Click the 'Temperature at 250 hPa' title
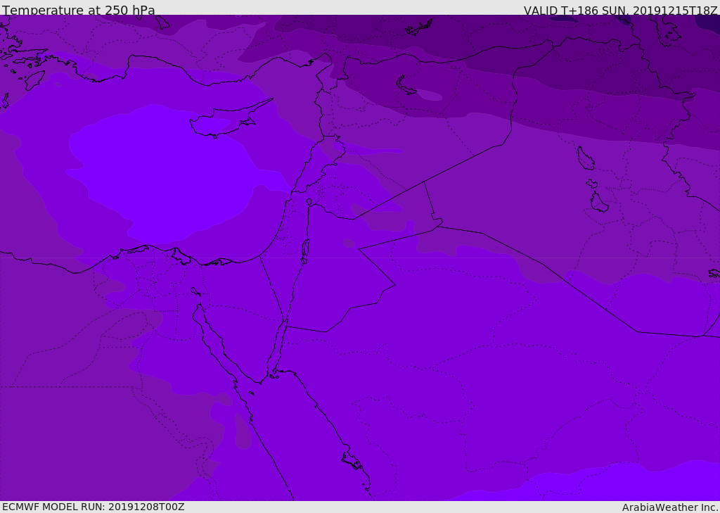 click(79, 10)
